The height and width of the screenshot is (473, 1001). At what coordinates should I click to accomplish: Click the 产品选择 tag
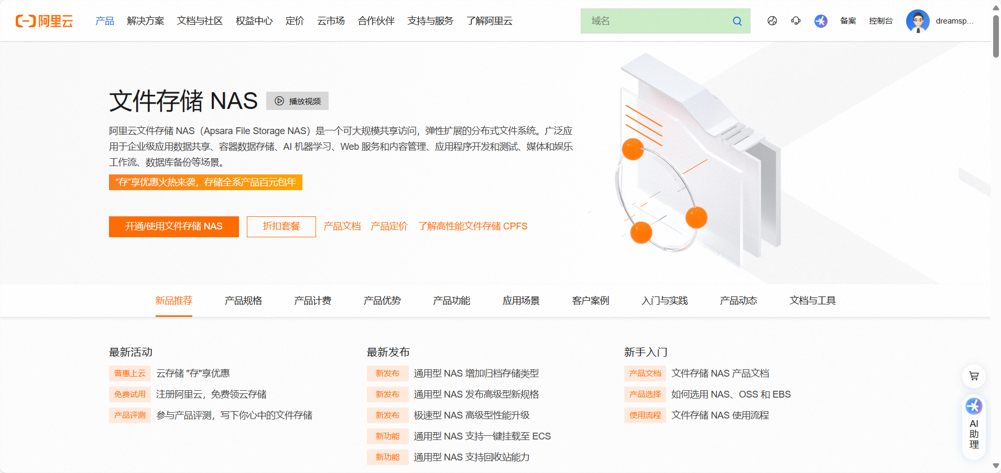click(645, 394)
